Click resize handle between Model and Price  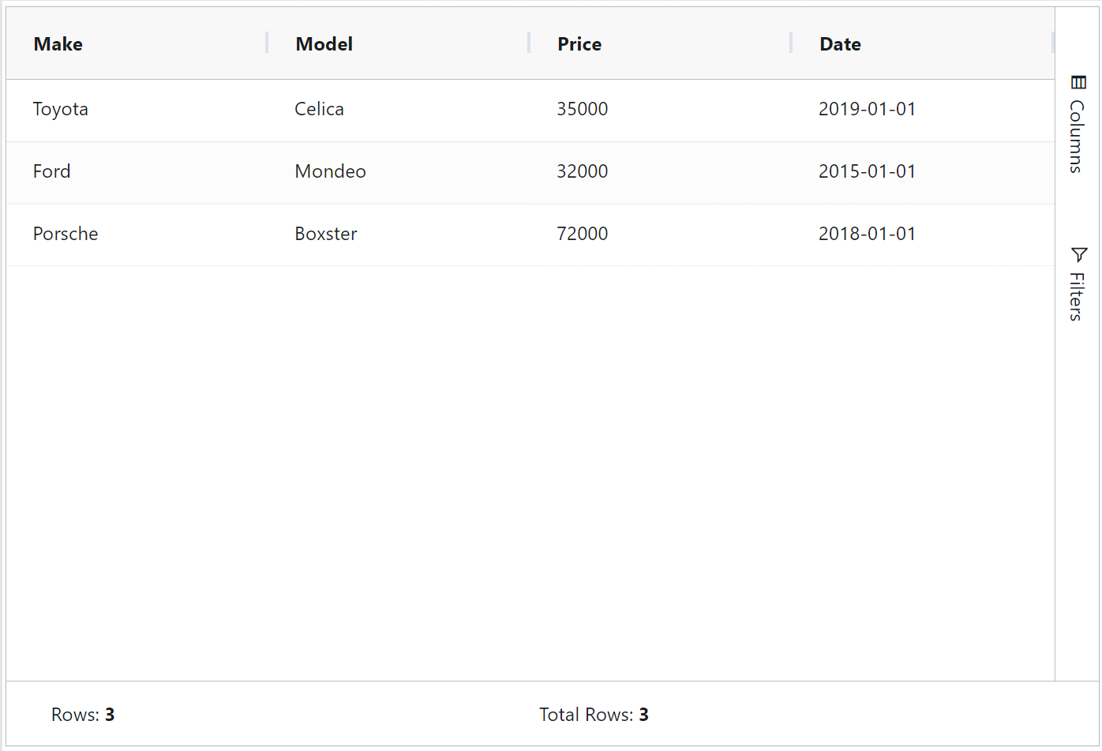(x=529, y=43)
